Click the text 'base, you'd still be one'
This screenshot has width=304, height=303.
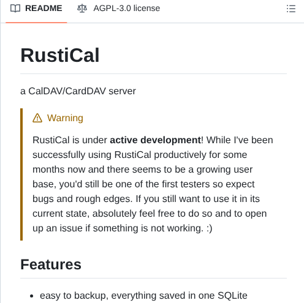(x=83, y=184)
